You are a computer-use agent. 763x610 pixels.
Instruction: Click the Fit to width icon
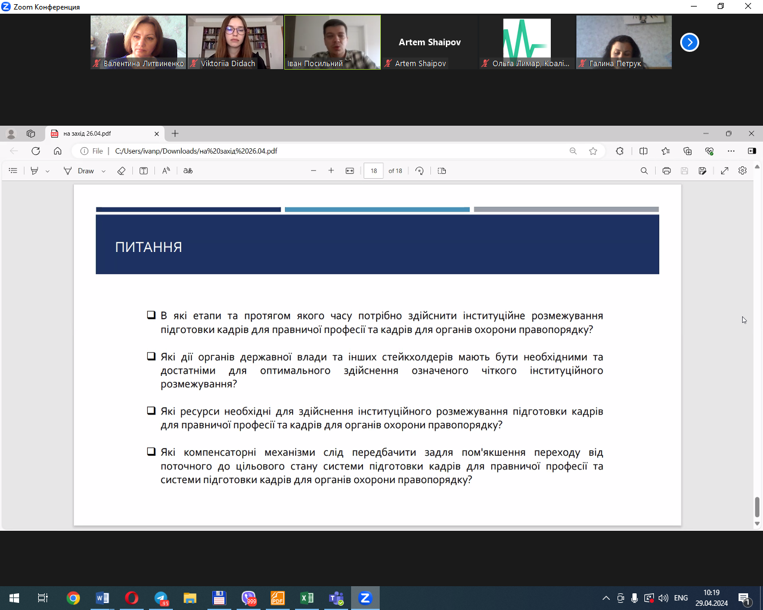[x=350, y=171]
